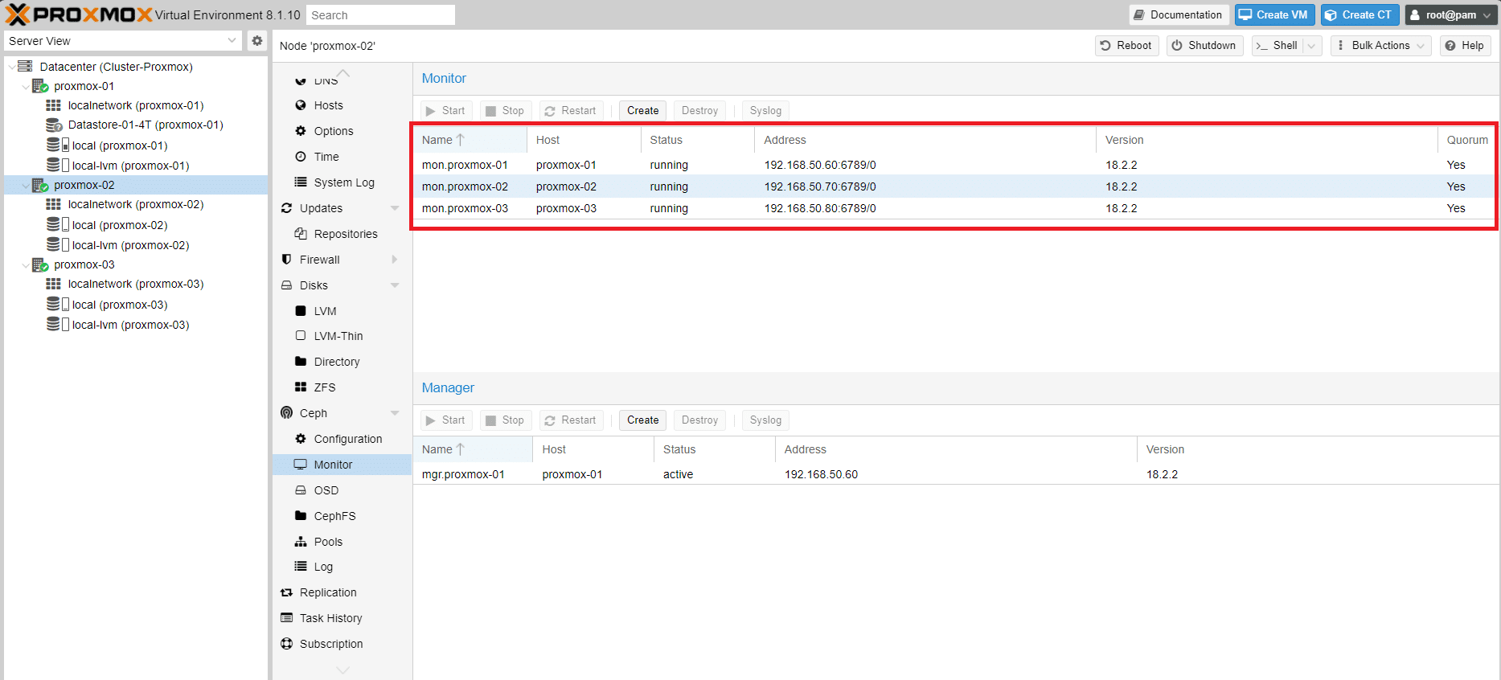Select localnetwork (proxmox-03) entry
The height and width of the screenshot is (680, 1501).
[136, 284]
